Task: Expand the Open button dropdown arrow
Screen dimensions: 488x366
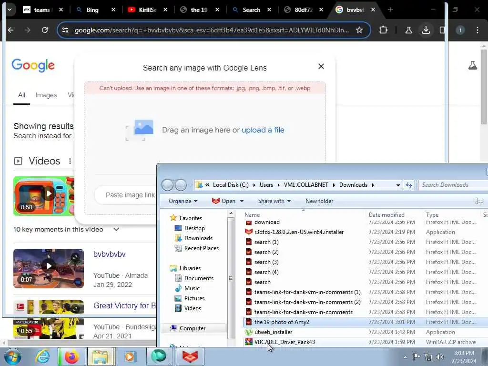Action: point(242,201)
